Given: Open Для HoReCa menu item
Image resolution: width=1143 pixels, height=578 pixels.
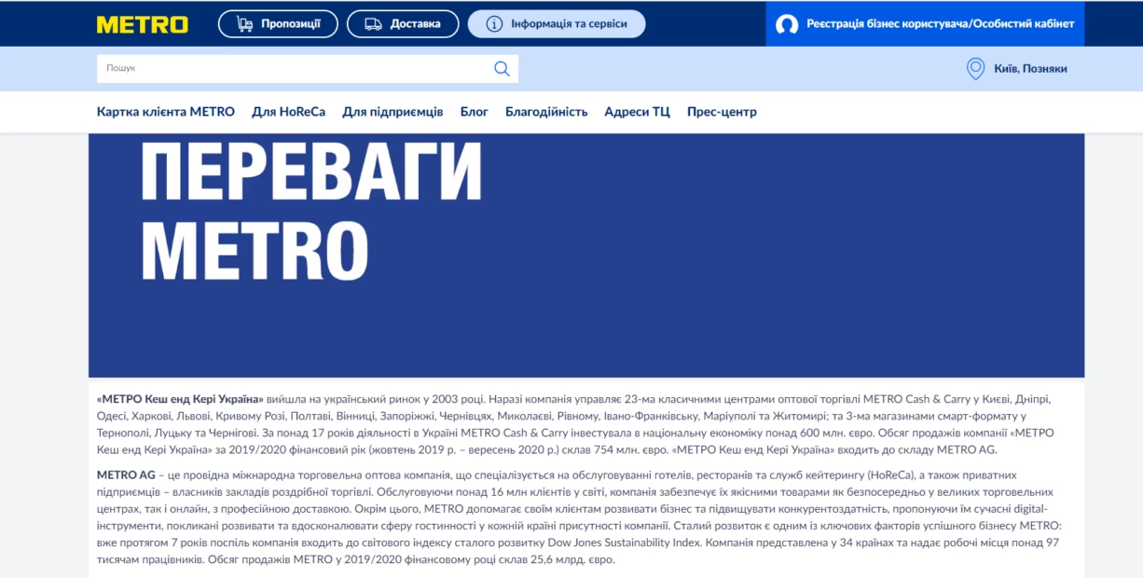Looking at the screenshot, I should (288, 112).
